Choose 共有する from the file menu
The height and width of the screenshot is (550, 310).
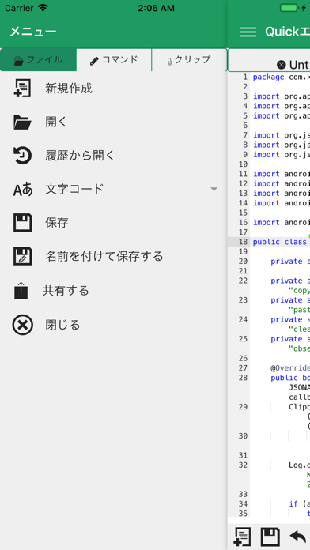tap(66, 291)
